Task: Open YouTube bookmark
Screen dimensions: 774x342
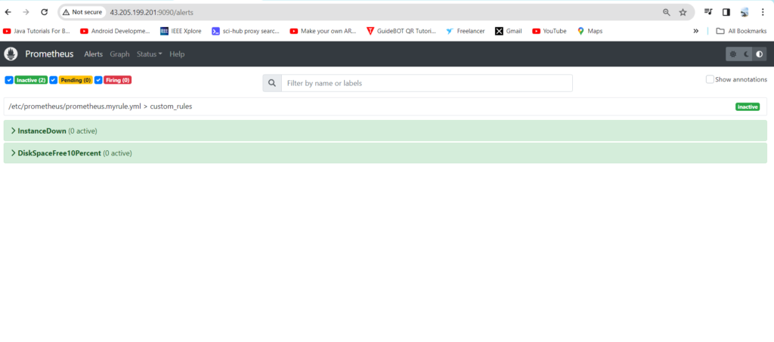Action: tap(550, 31)
